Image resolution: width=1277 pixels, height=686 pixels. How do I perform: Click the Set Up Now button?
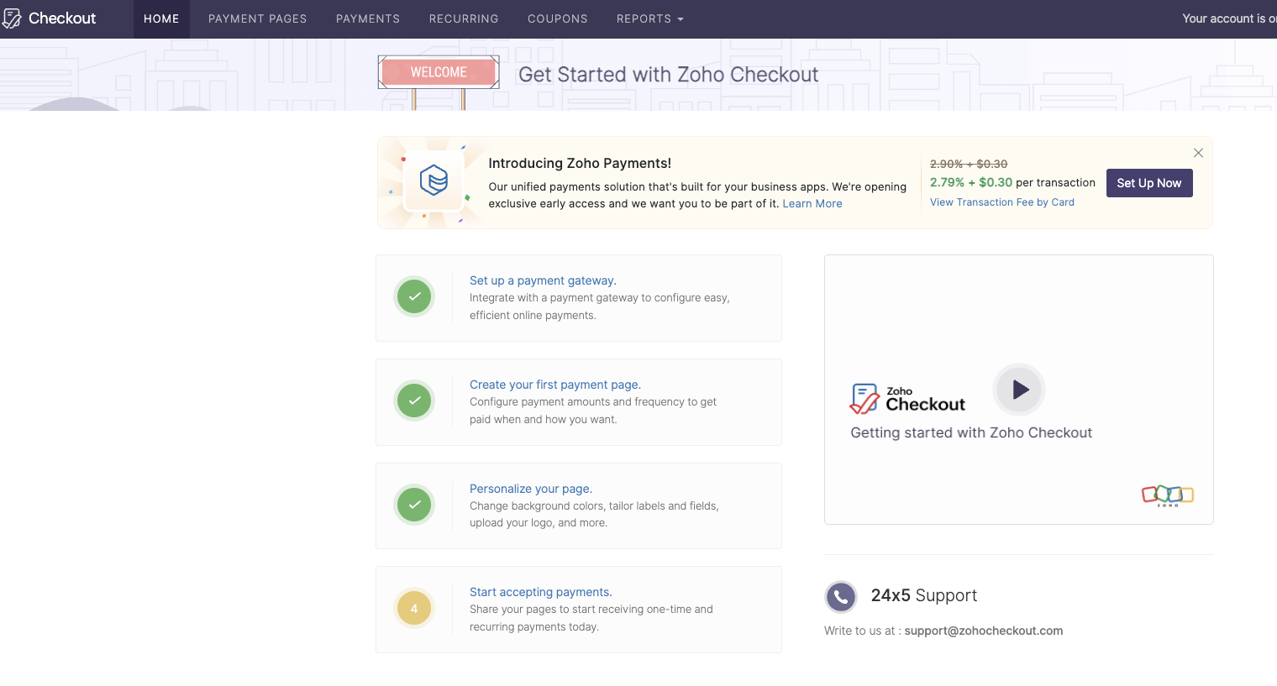1149,183
